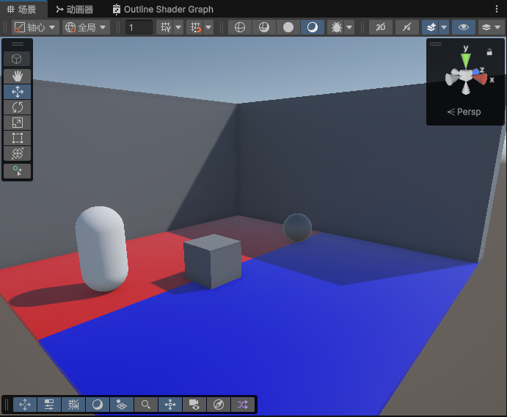Click the hatched grid icon in the bottom overlay
Image resolution: width=507 pixels, height=417 pixels.
73,405
